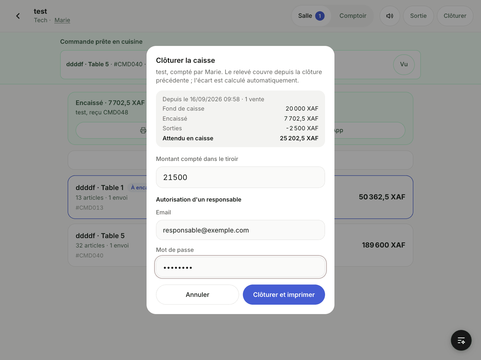The image size is (481, 360).
Task: Open the Sortie button
Action: (418, 16)
